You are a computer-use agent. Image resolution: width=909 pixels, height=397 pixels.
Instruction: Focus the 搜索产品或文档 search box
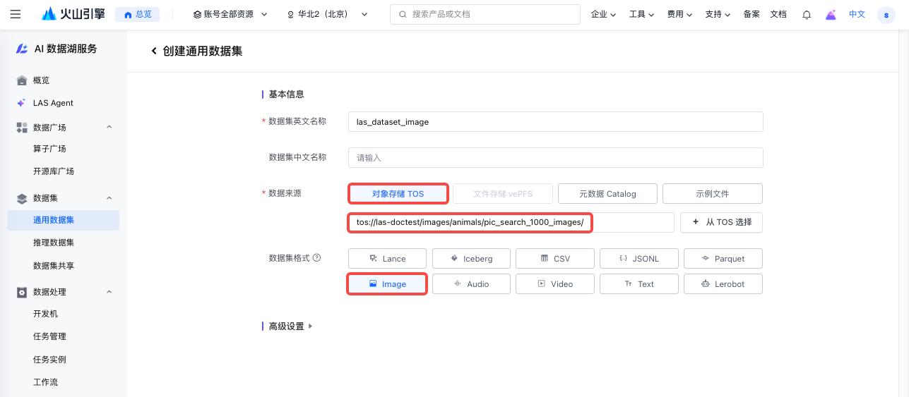click(485, 14)
